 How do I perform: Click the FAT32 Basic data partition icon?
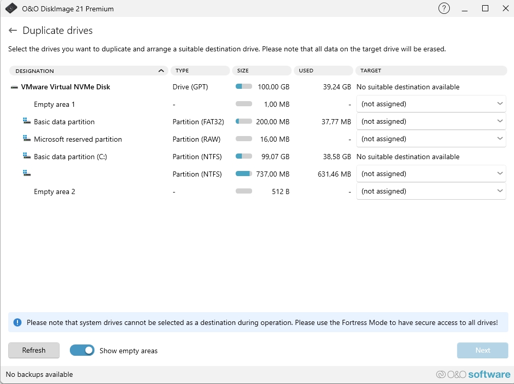click(27, 122)
